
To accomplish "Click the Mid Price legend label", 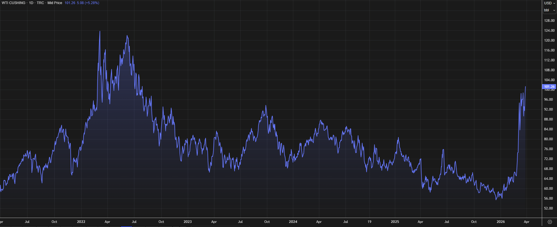I will (x=55, y=3).
